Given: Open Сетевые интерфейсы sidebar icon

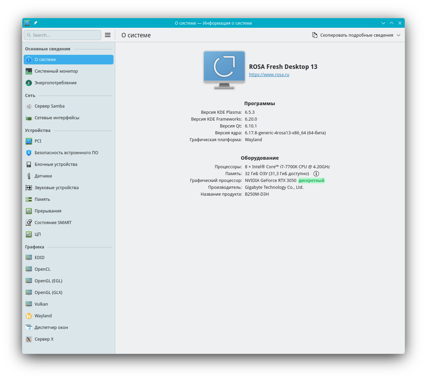Looking at the screenshot, I should tap(29, 118).
